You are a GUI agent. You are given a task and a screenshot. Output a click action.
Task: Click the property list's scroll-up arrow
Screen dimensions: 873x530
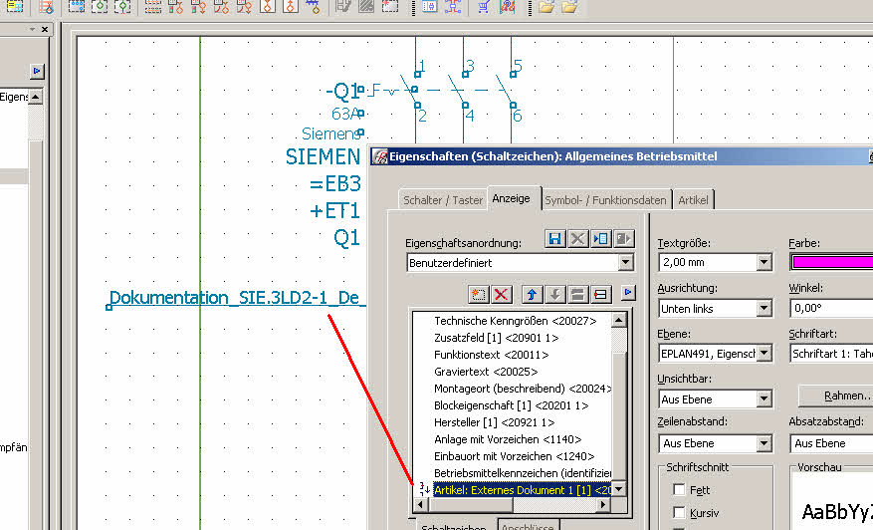(x=618, y=320)
